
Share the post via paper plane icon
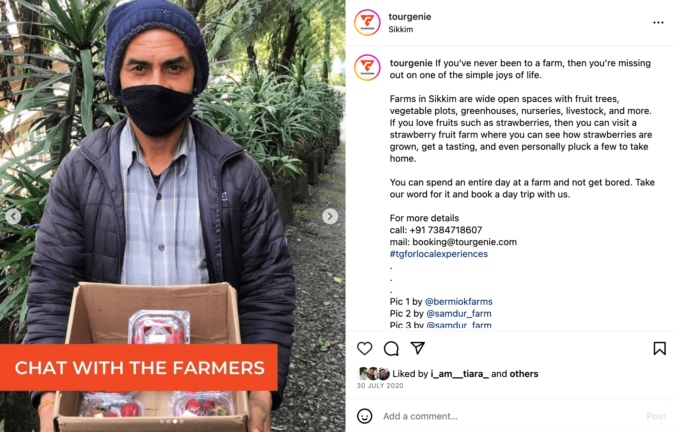418,348
